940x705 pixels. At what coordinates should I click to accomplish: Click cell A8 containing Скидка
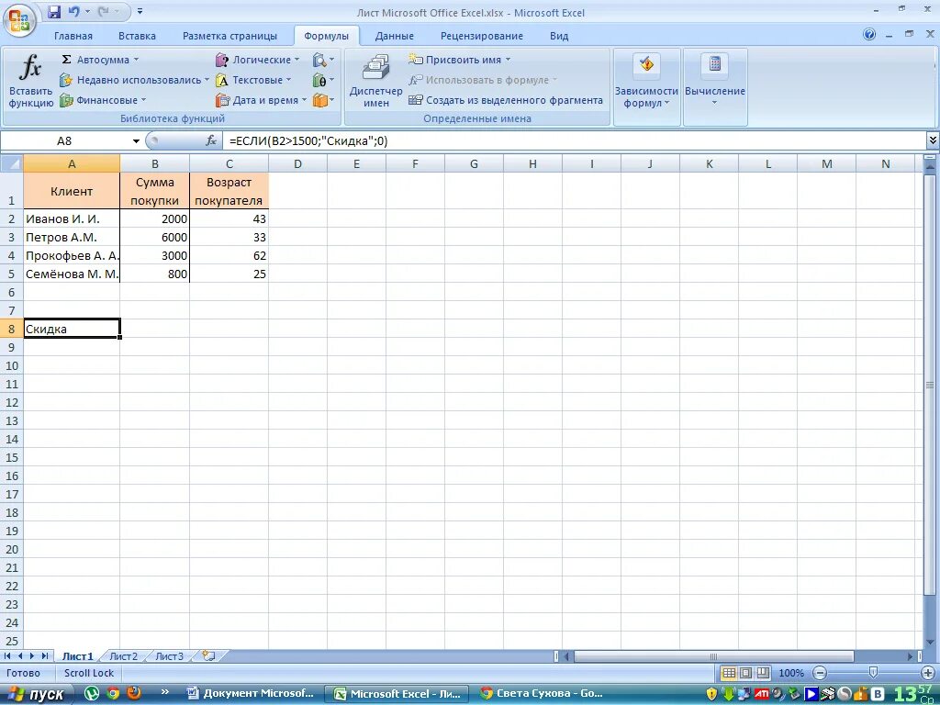click(72, 329)
